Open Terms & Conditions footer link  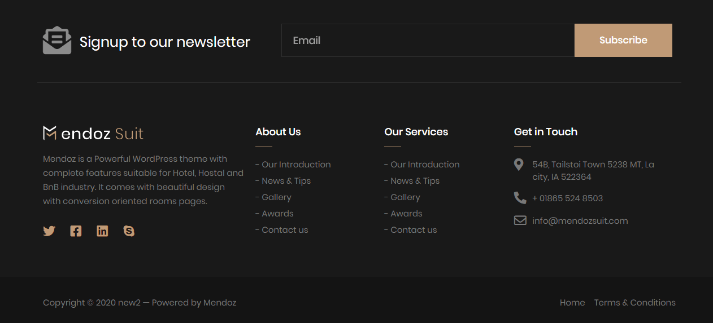point(634,303)
